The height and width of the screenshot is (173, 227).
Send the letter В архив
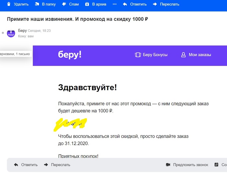(x=99, y=4)
